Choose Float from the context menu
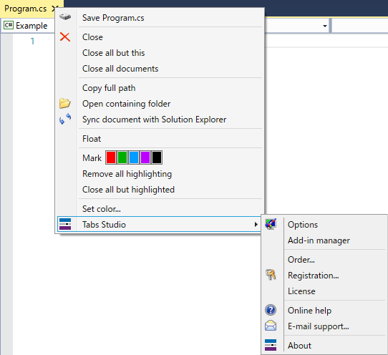The width and height of the screenshot is (388, 355). [x=160, y=139]
